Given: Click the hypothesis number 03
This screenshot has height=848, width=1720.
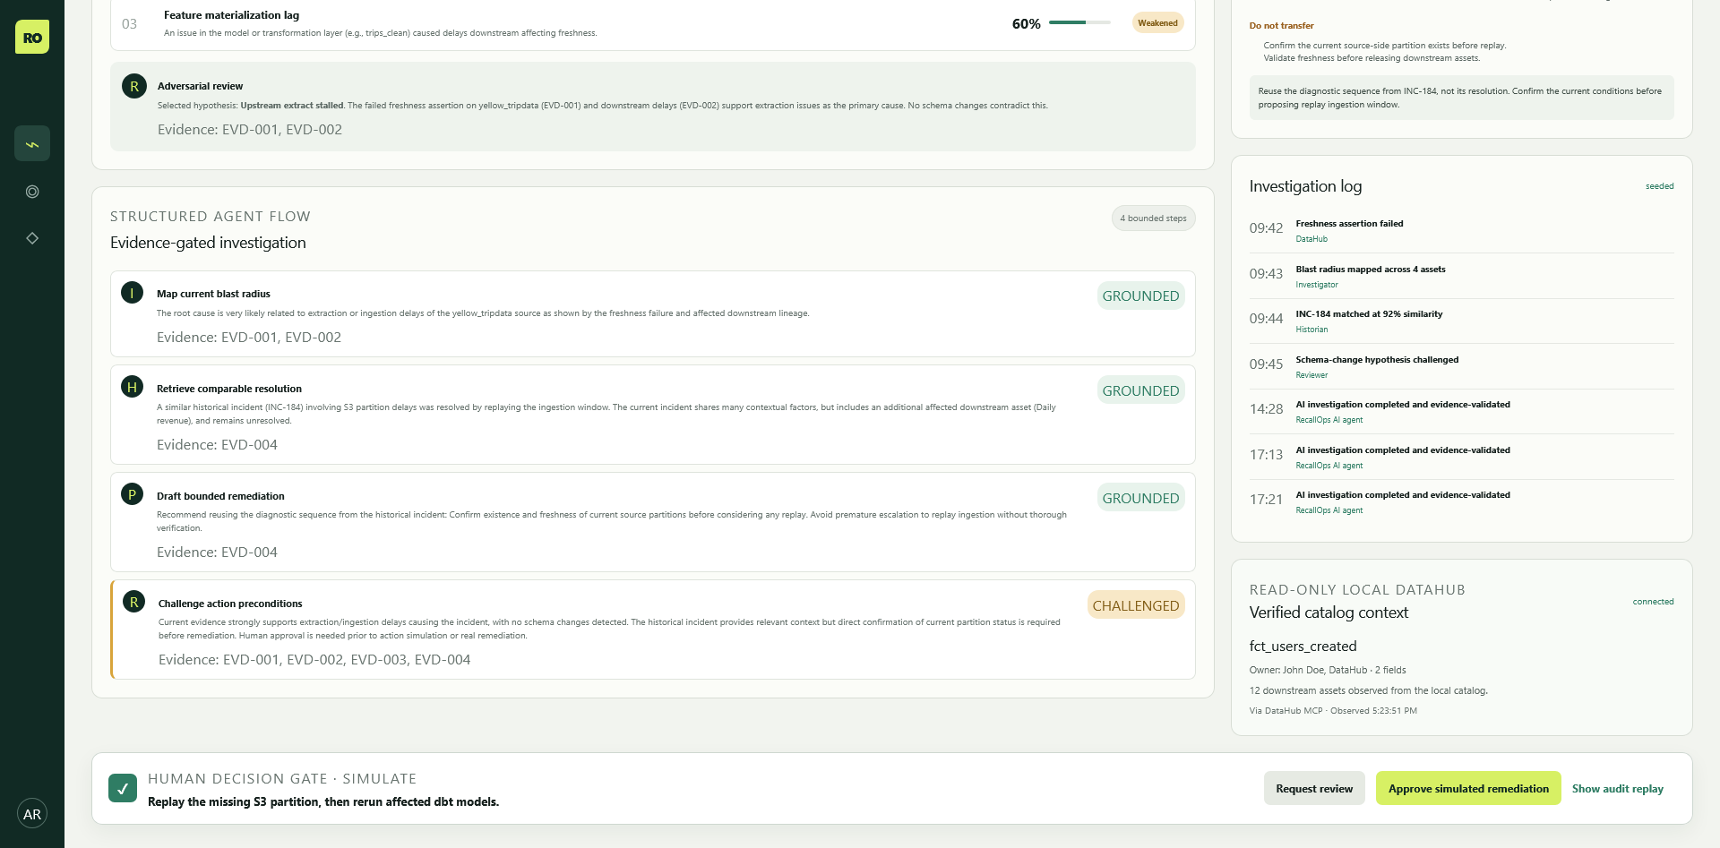Looking at the screenshot, I should click(130, 24).
